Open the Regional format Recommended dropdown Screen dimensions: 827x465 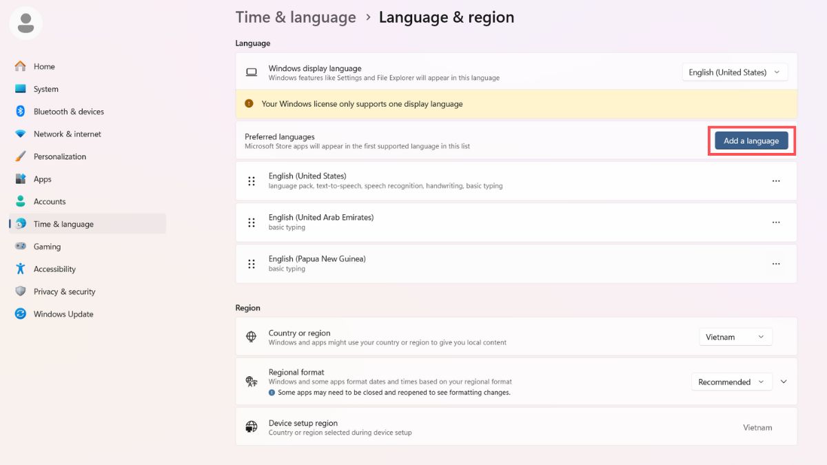coord(731,382)
